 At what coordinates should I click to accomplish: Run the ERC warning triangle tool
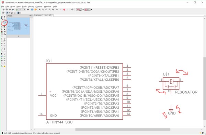(x=4, y=66)
